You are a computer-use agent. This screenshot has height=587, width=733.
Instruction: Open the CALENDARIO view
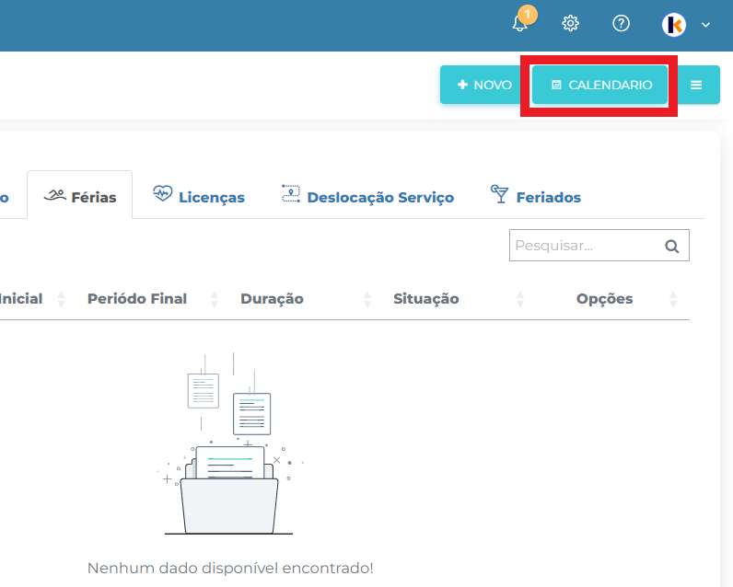(x=600, y=85)
